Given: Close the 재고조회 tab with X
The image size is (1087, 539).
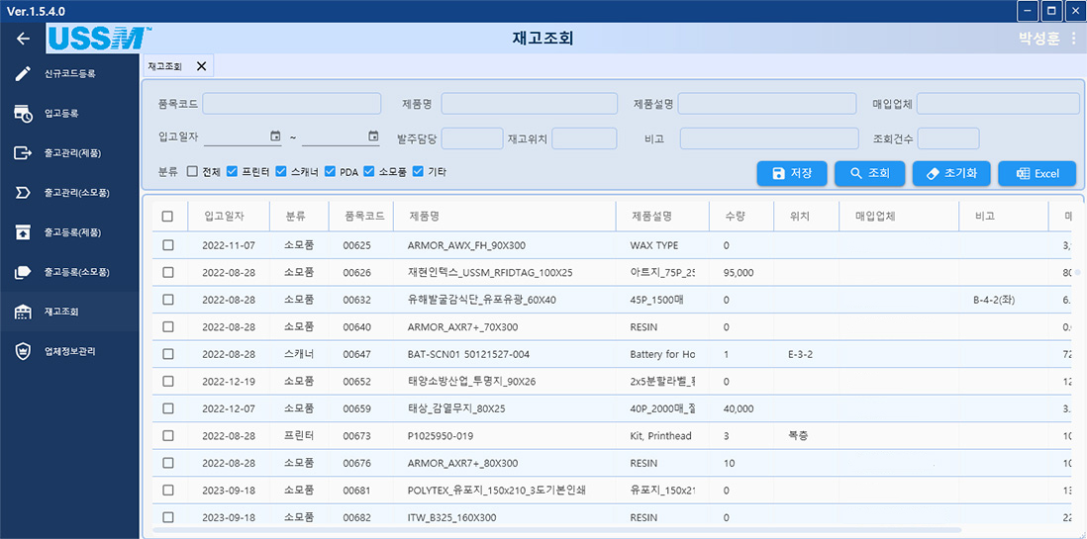Looking at the screenshot, I should tap(202, 66).
